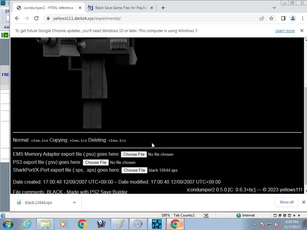Click the network tray icon
This screenshot has width=307, height=230.
coord(270,224)
